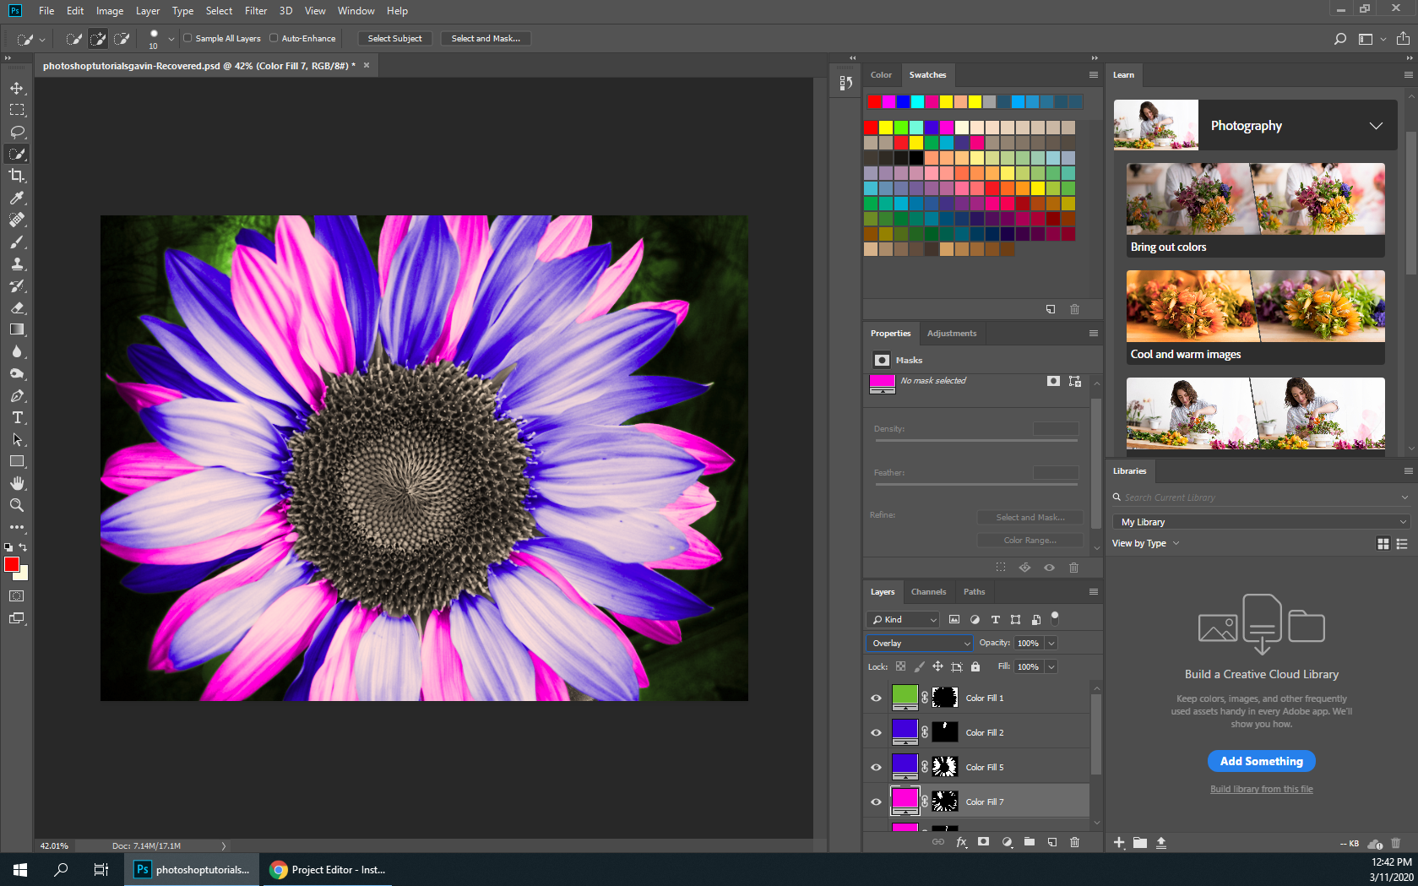Screen dimensions: 1418x886
Task: Hide the Color Fill 2 layer
Action: tap(876, 732)
